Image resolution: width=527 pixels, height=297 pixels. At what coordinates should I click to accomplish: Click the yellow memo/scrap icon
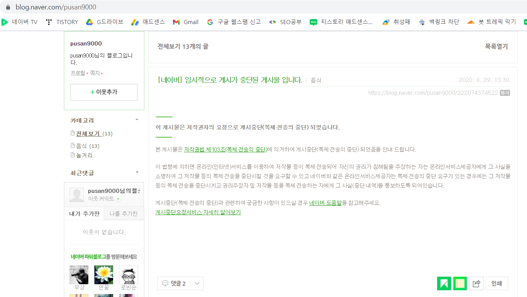pos(460,283)
